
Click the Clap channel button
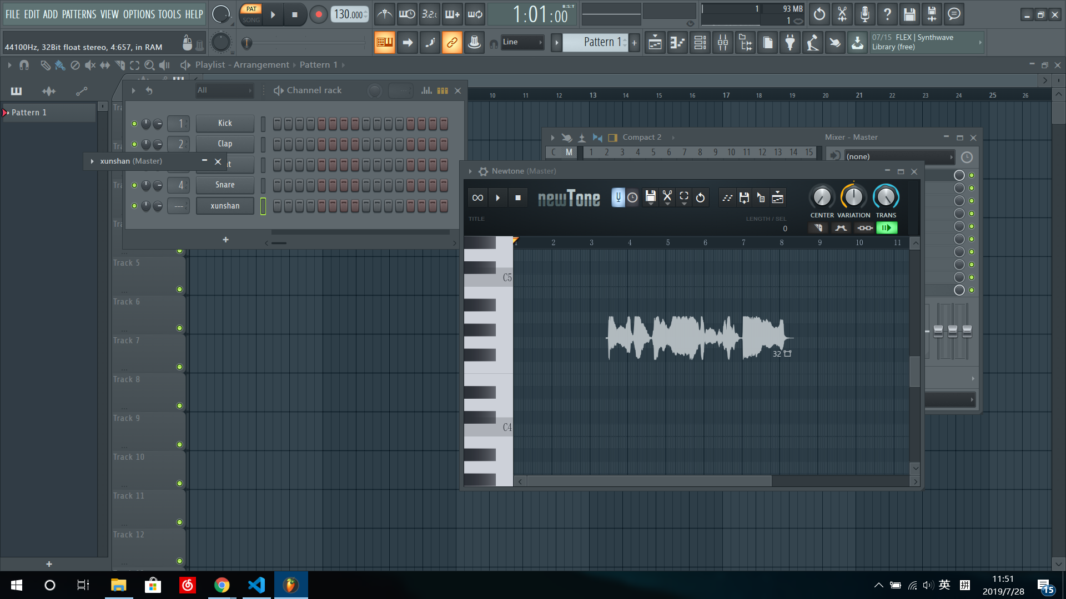click(x=225, y=144)
